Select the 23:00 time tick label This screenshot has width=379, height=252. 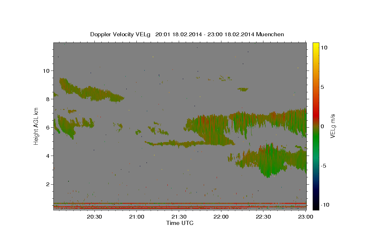[306, 217]
